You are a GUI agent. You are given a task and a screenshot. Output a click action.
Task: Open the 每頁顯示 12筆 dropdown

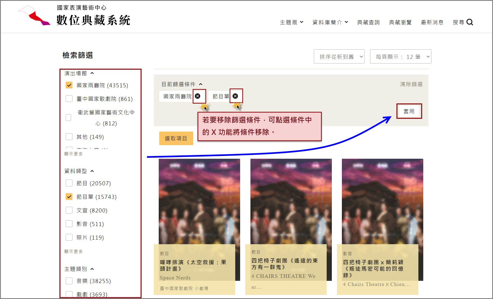[400, 56]
